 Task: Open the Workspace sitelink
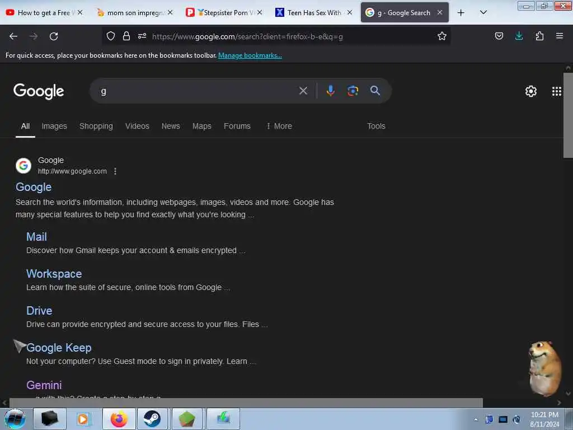(54, 274)
